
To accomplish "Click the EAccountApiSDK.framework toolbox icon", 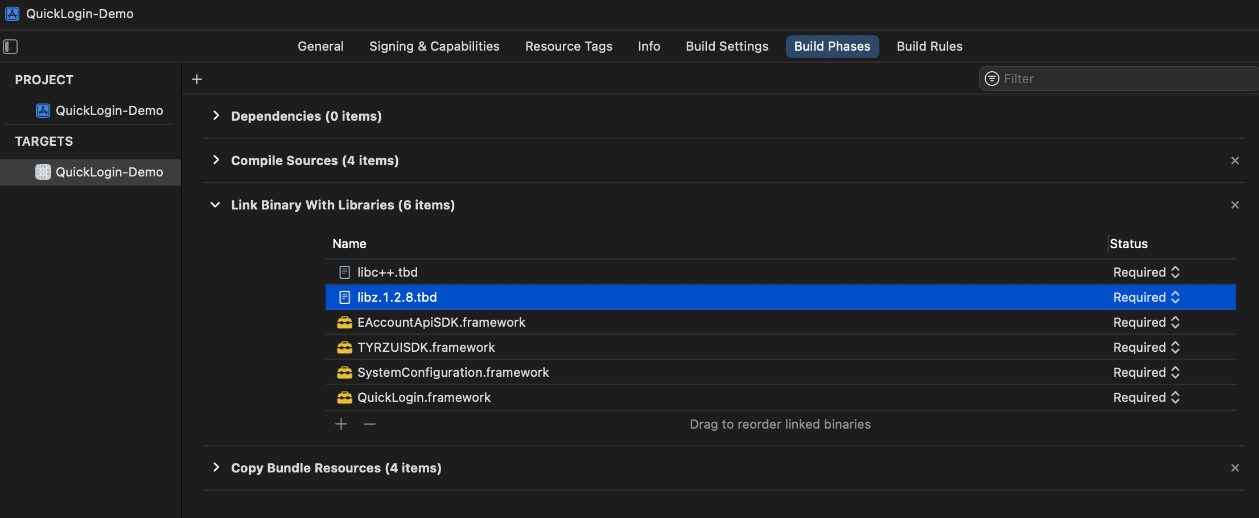I will pyautogui.click(x=344, y=322).
